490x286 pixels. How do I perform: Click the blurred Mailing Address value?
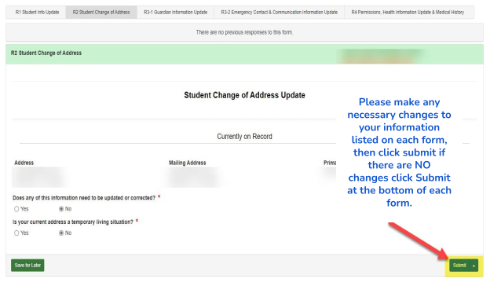[x=194, y=178]
